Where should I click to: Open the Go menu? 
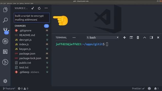click(18, 3)
